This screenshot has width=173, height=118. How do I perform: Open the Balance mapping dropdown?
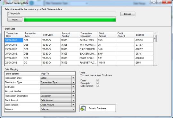pos(73,109)
